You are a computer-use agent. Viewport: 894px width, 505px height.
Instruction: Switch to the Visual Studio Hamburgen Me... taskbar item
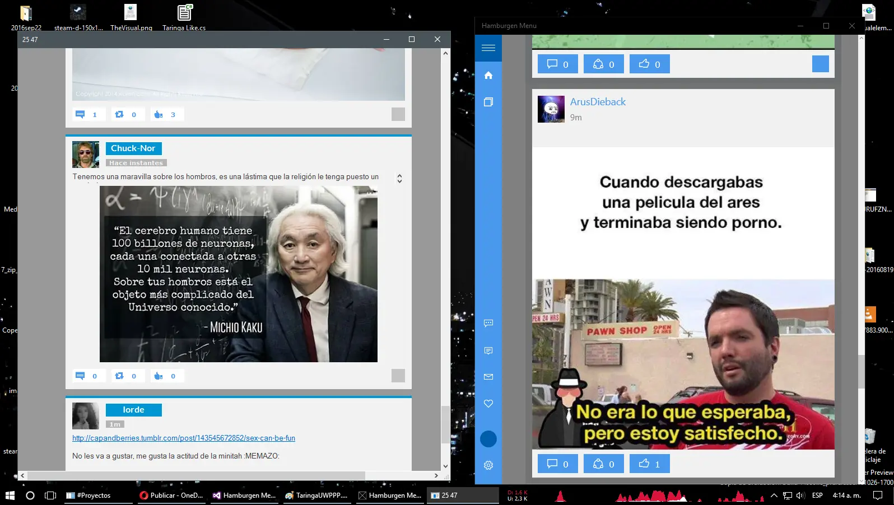(x=244, y=495)
